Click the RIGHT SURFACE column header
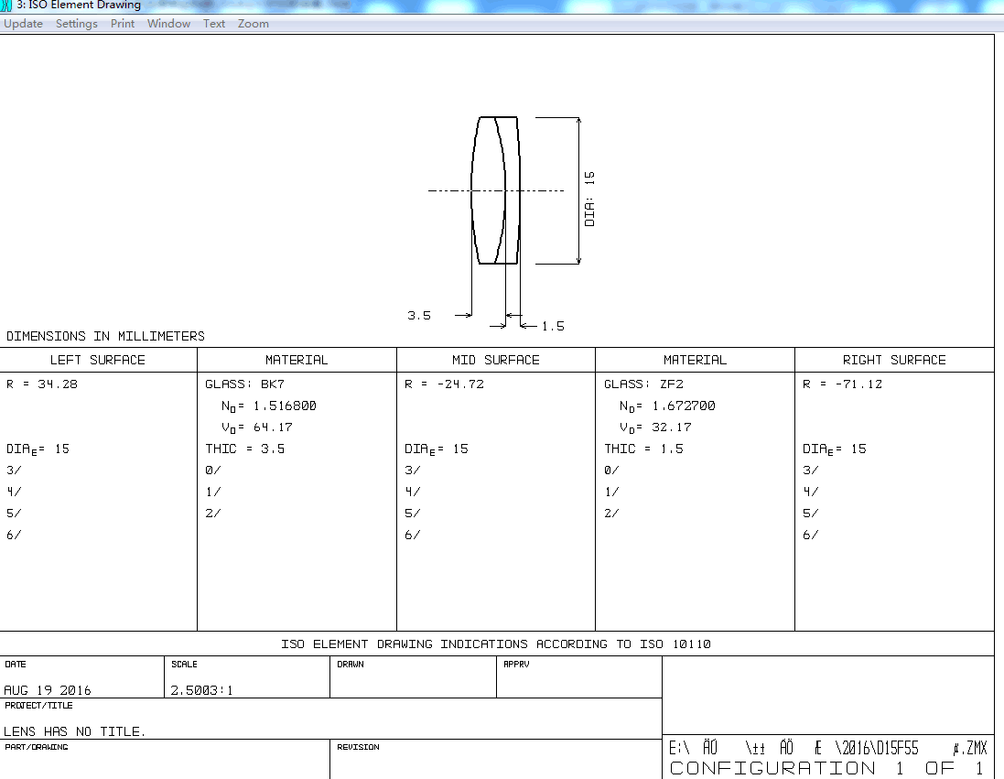Screen dimensions: 1004x779 [x=894, y=359]
